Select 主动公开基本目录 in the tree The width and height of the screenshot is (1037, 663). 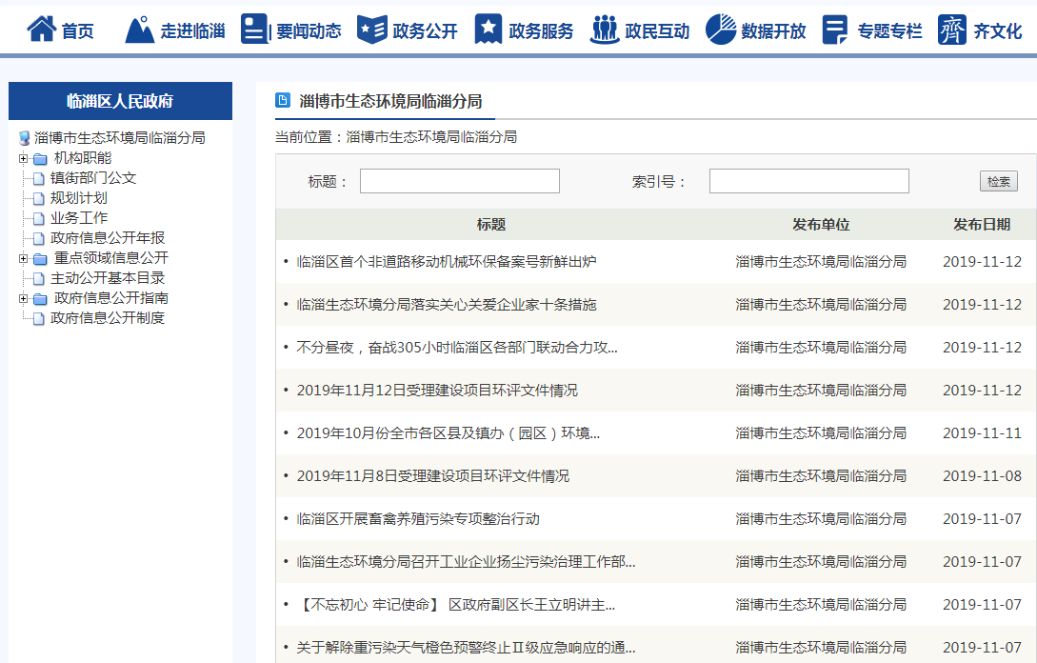(108, 278)
